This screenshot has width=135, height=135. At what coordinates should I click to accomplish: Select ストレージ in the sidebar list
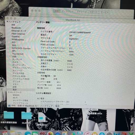tap(17, 71)
